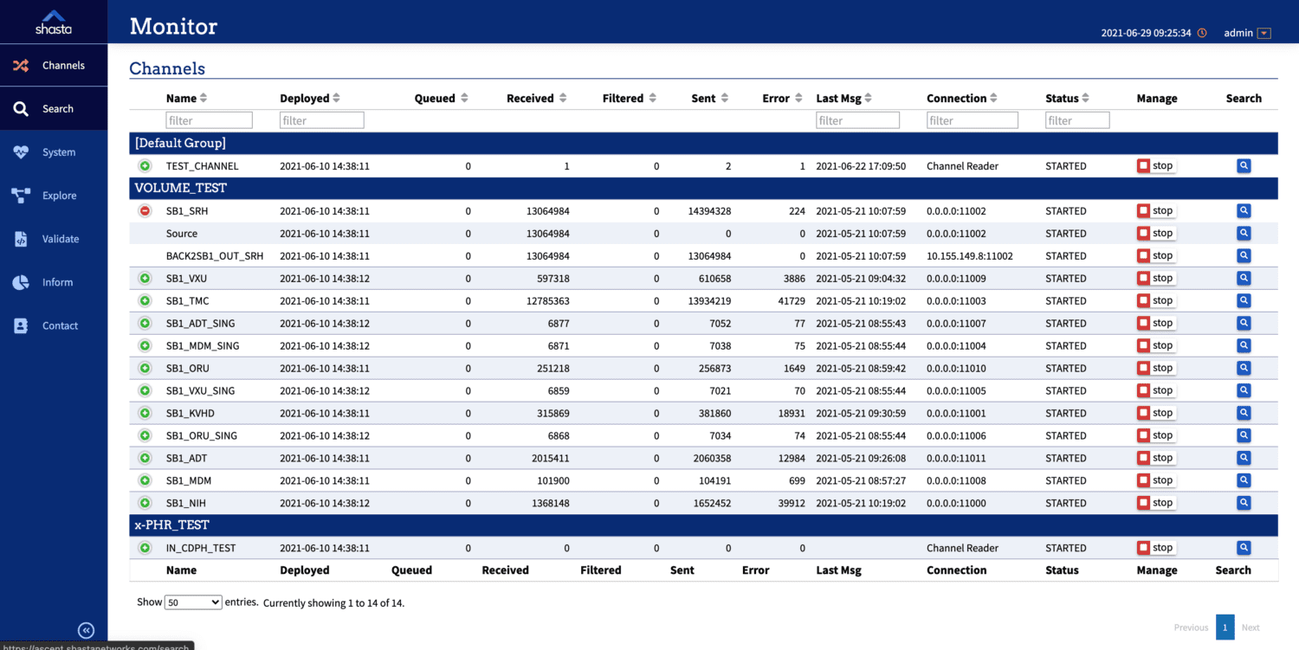Screen dimensions: 1299x650
Task: Open the admin user dropdown menu
Action: point(1263,33)
